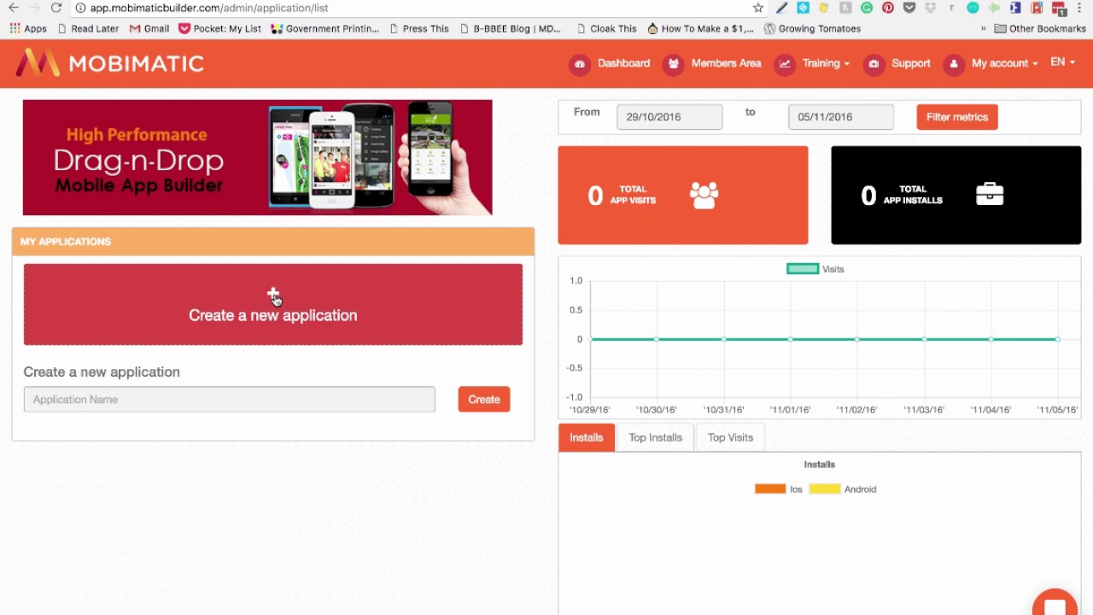Switch to the Top Visits tab
Screen dimensions: 1093x615
point(730,437)
